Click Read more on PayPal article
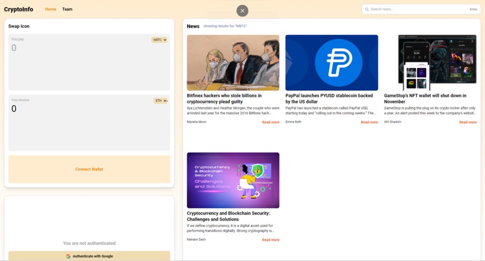The width and height of the screenshot is (485, 261). pyautogui.click(x=369, y=122)
